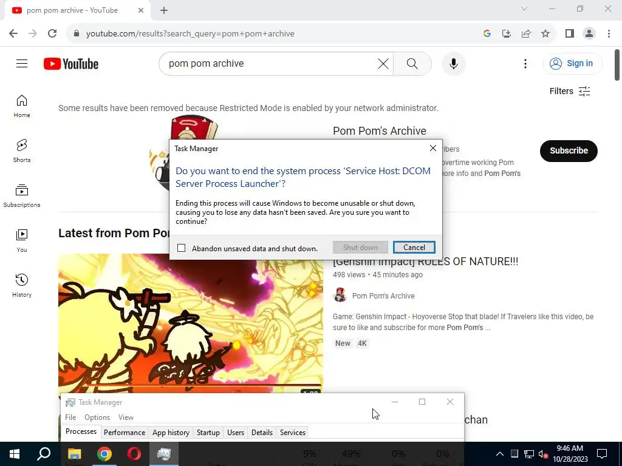Click the taskbar clock showing 9:46 AM
The height and width of the screenshot is (466, 622).
[570, 454]
